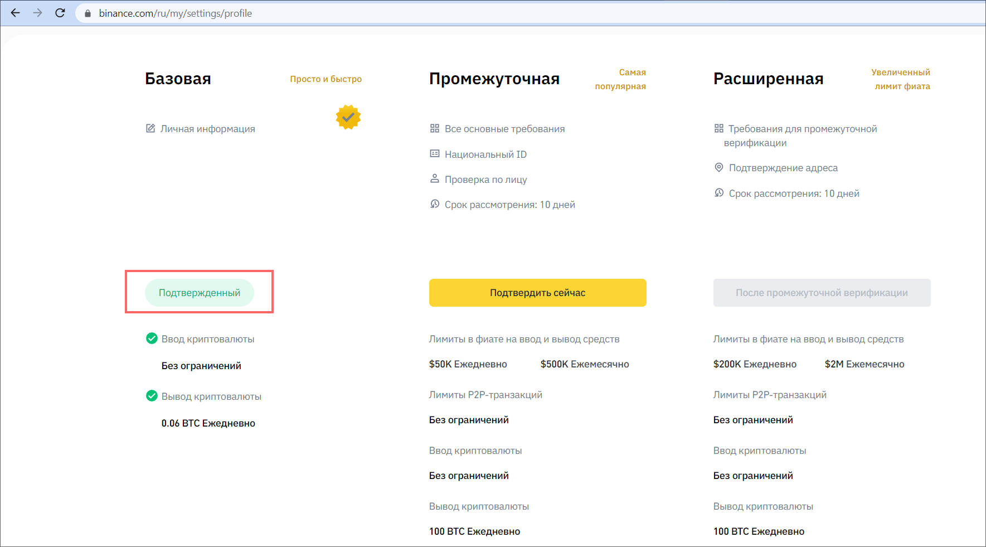Click the browser back arrow
986x547 pixels.
15,13
